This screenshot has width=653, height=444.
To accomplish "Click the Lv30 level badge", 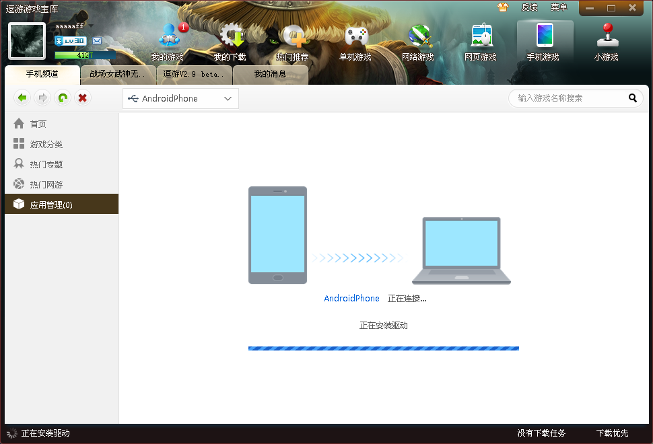I will click(x=71, y=41).
